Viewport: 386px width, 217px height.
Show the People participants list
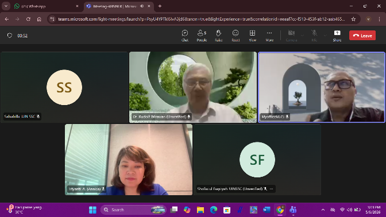pyautogui.click(x=202, y=36)
